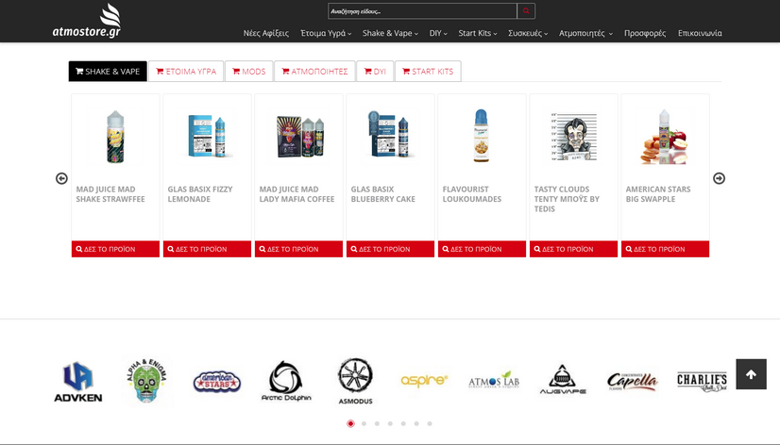Select the Aspire brand logo
The width and height of the screenshot is (780, 445).
[424, 380]
